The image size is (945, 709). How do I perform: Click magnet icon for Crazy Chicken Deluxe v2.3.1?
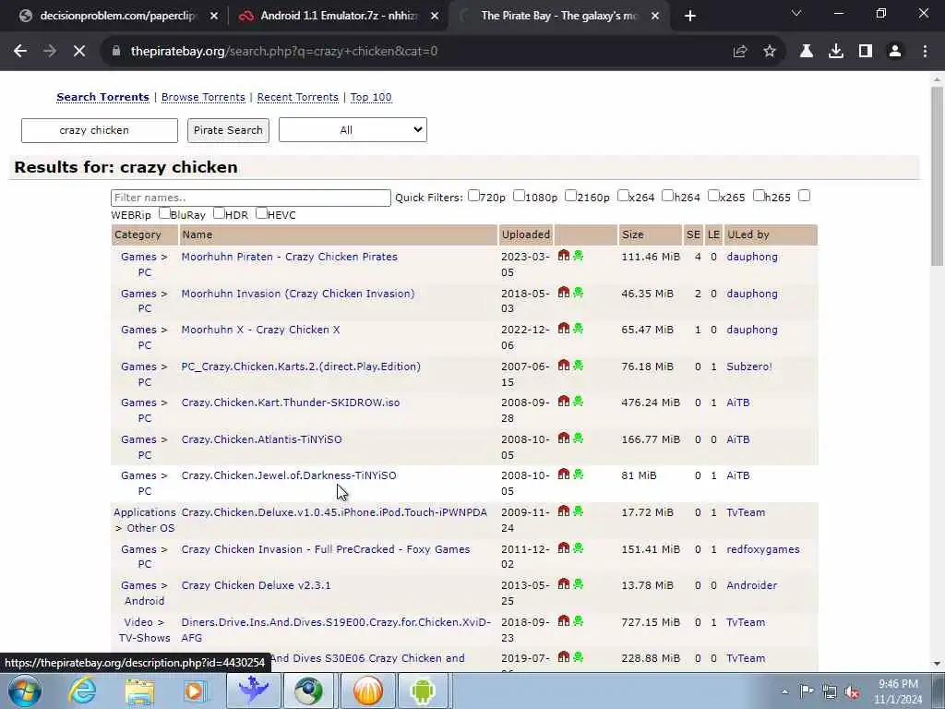point(564,583)
